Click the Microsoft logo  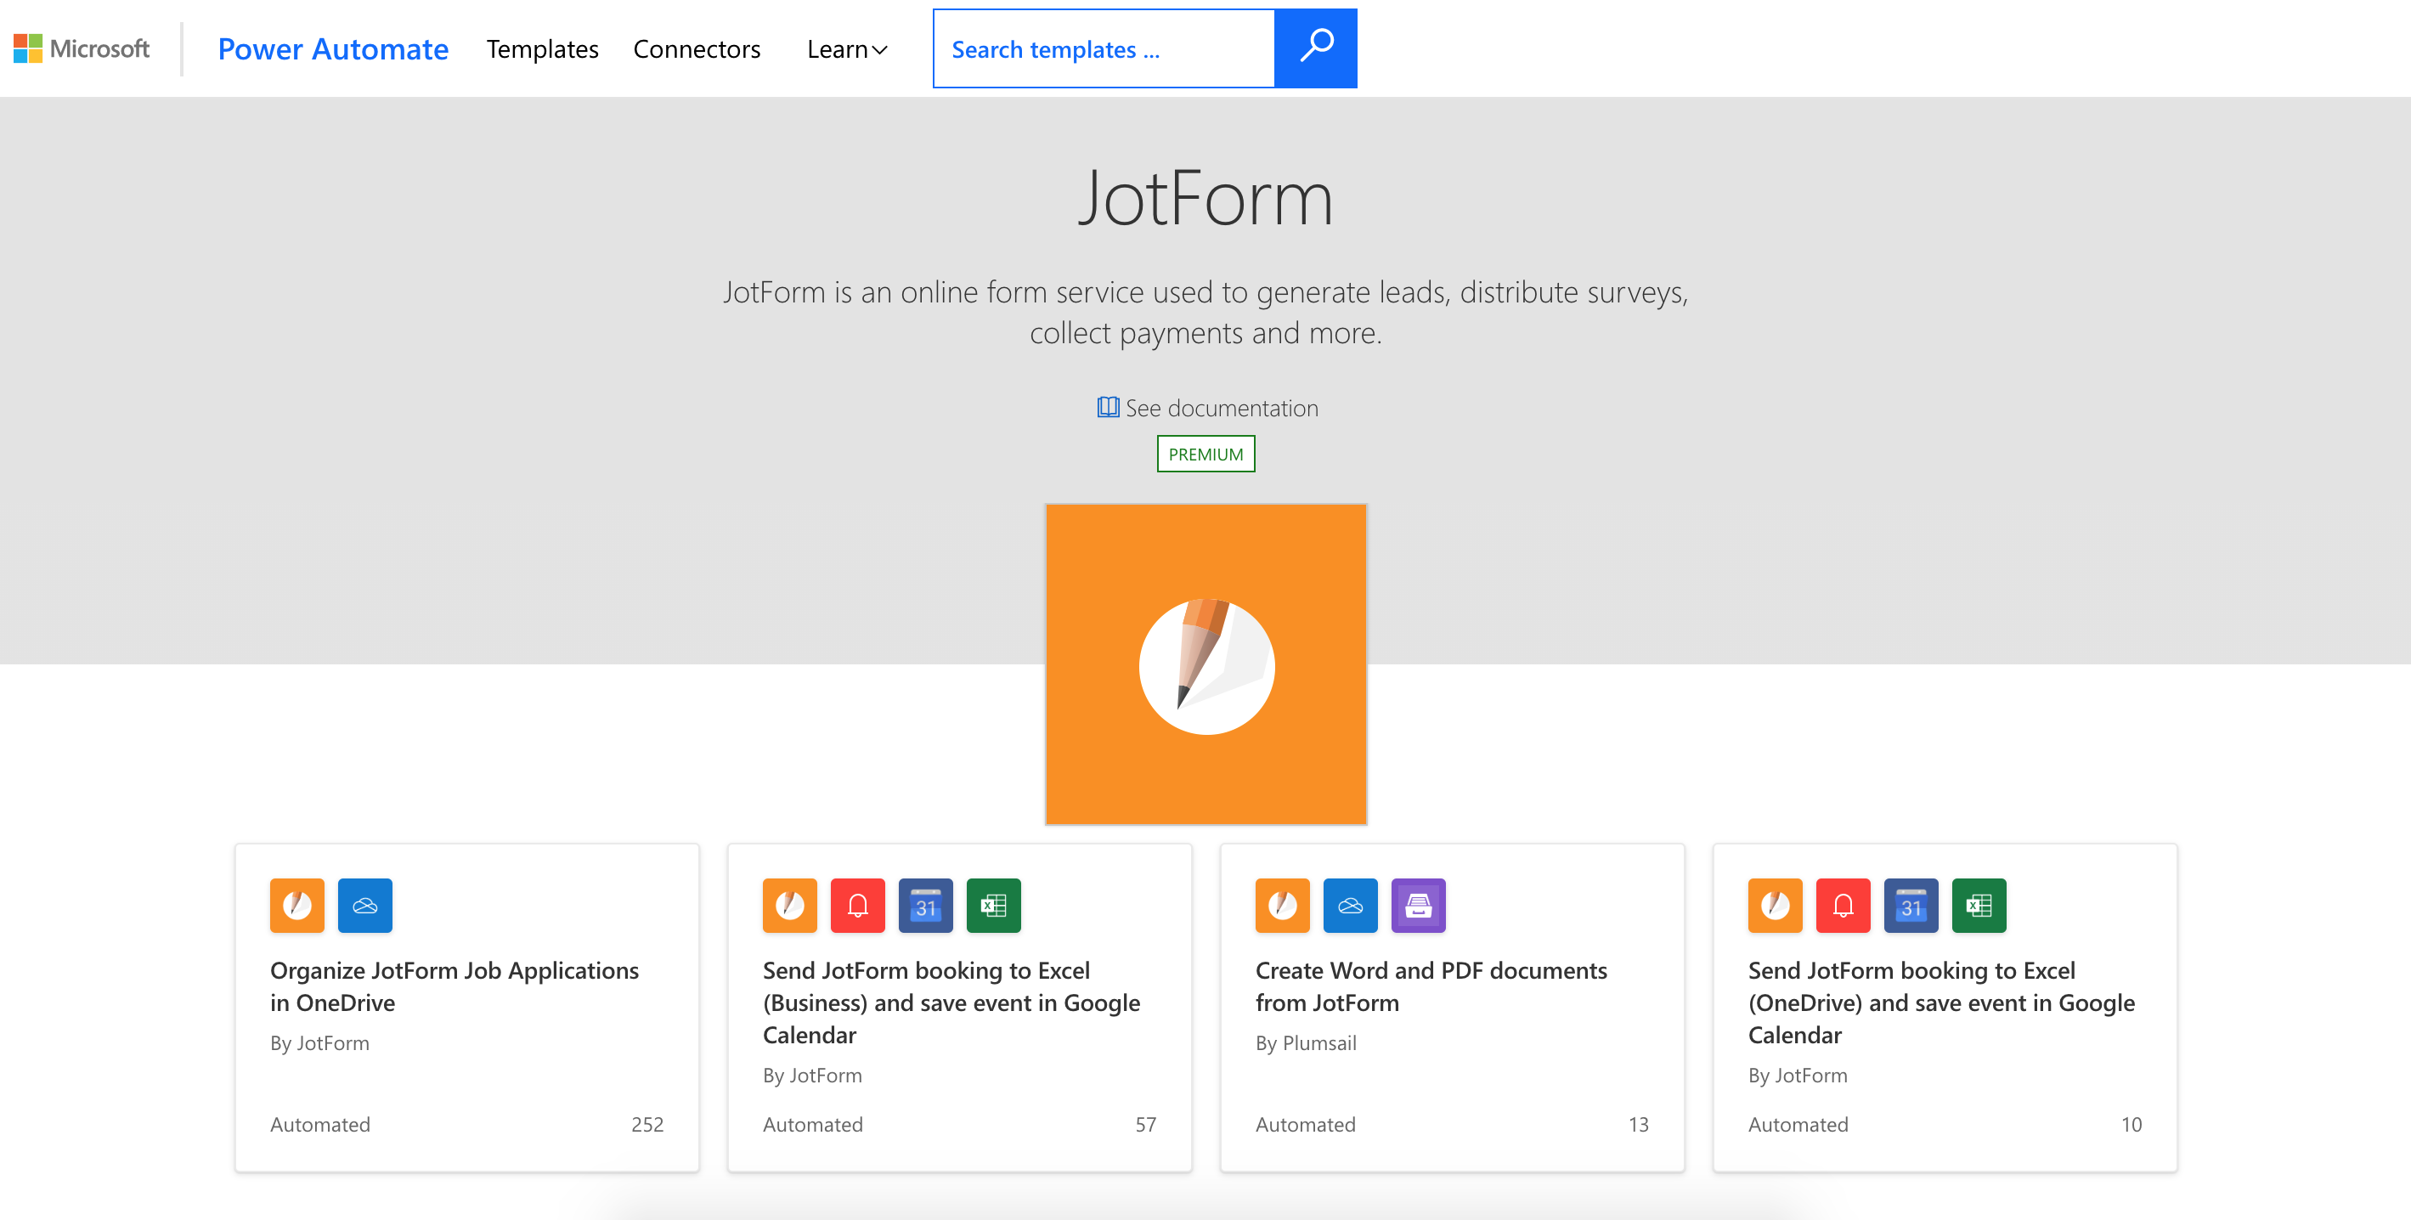(82, 48)
